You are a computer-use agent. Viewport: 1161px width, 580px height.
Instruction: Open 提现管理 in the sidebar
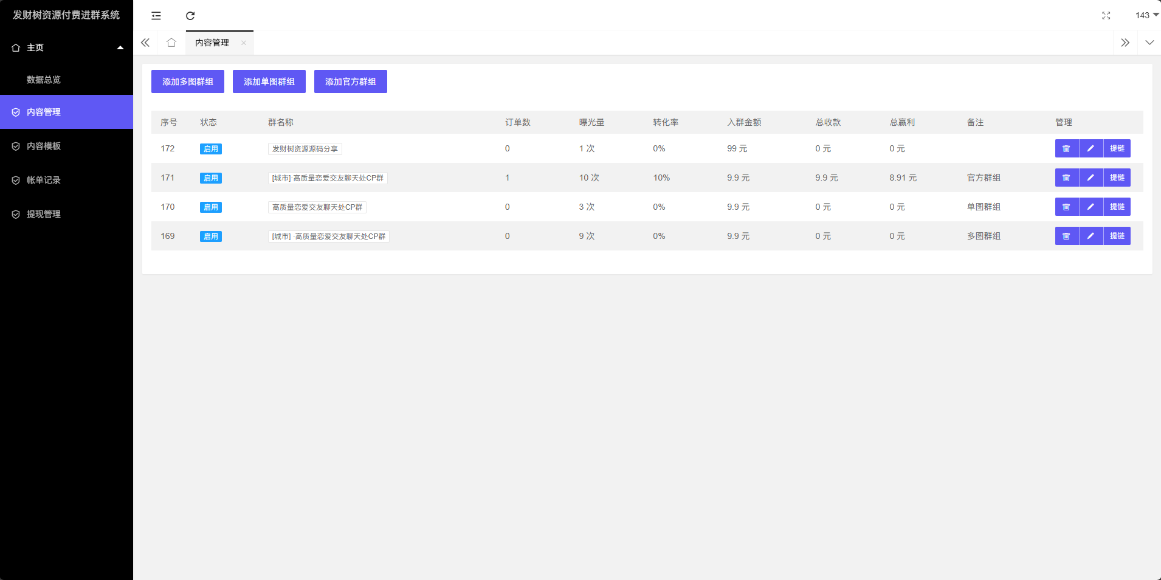click(x=44, y=214)
